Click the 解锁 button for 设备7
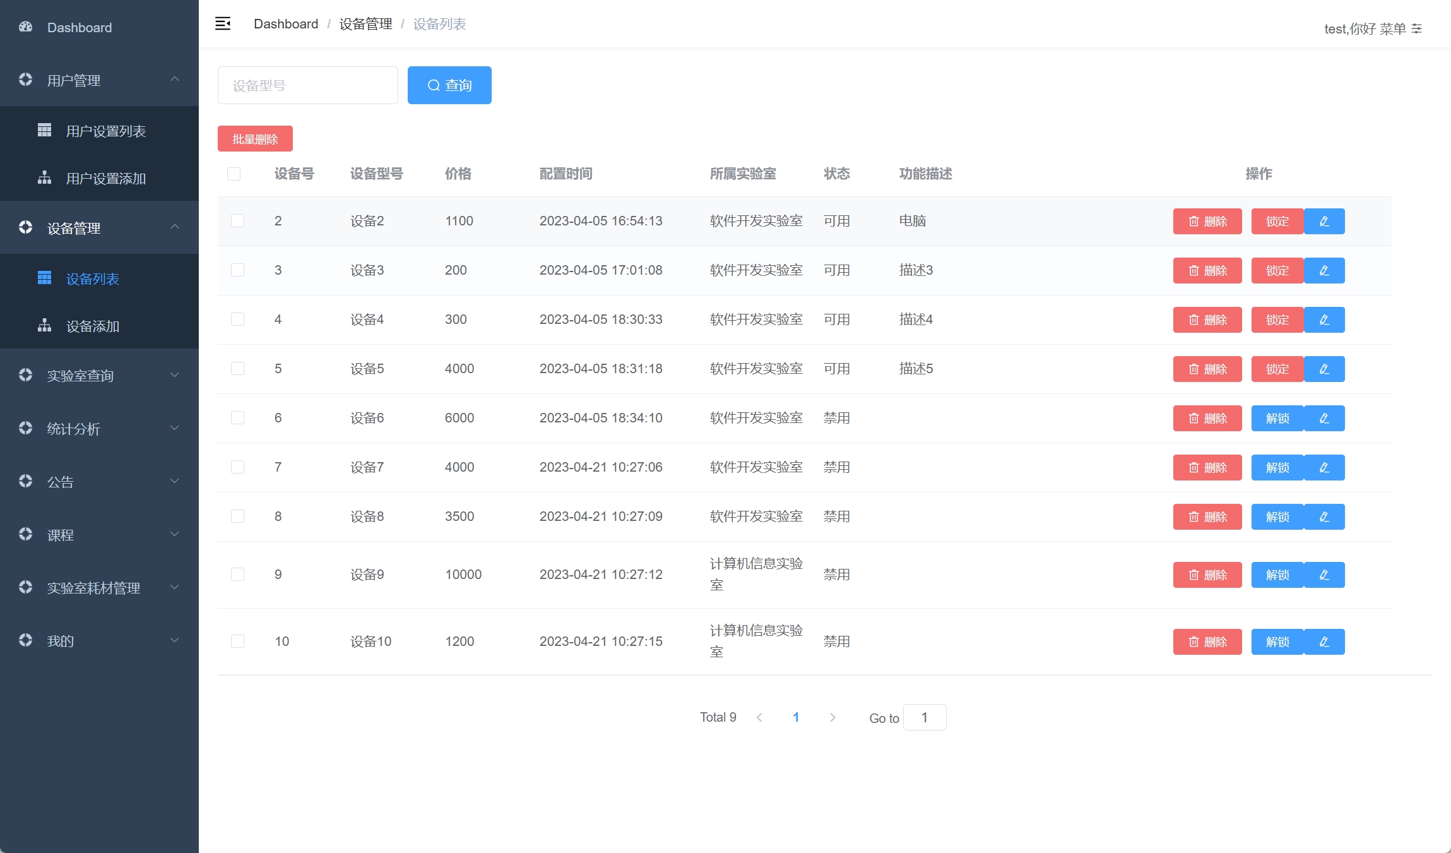 [1277, 468]
